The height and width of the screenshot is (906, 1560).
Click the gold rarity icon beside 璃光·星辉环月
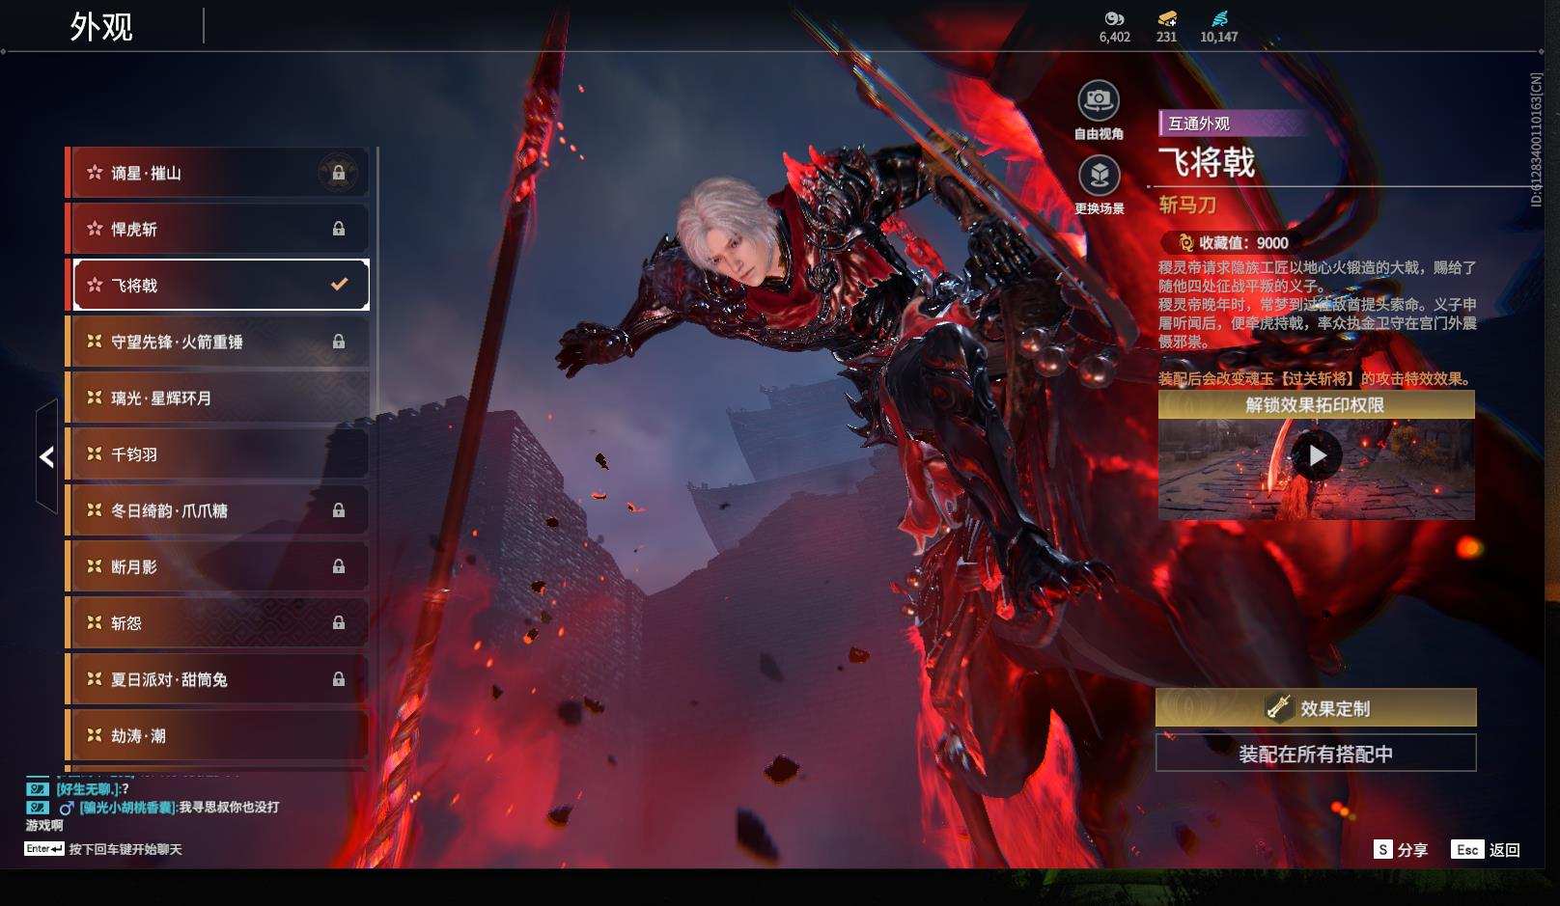point(95,398)
